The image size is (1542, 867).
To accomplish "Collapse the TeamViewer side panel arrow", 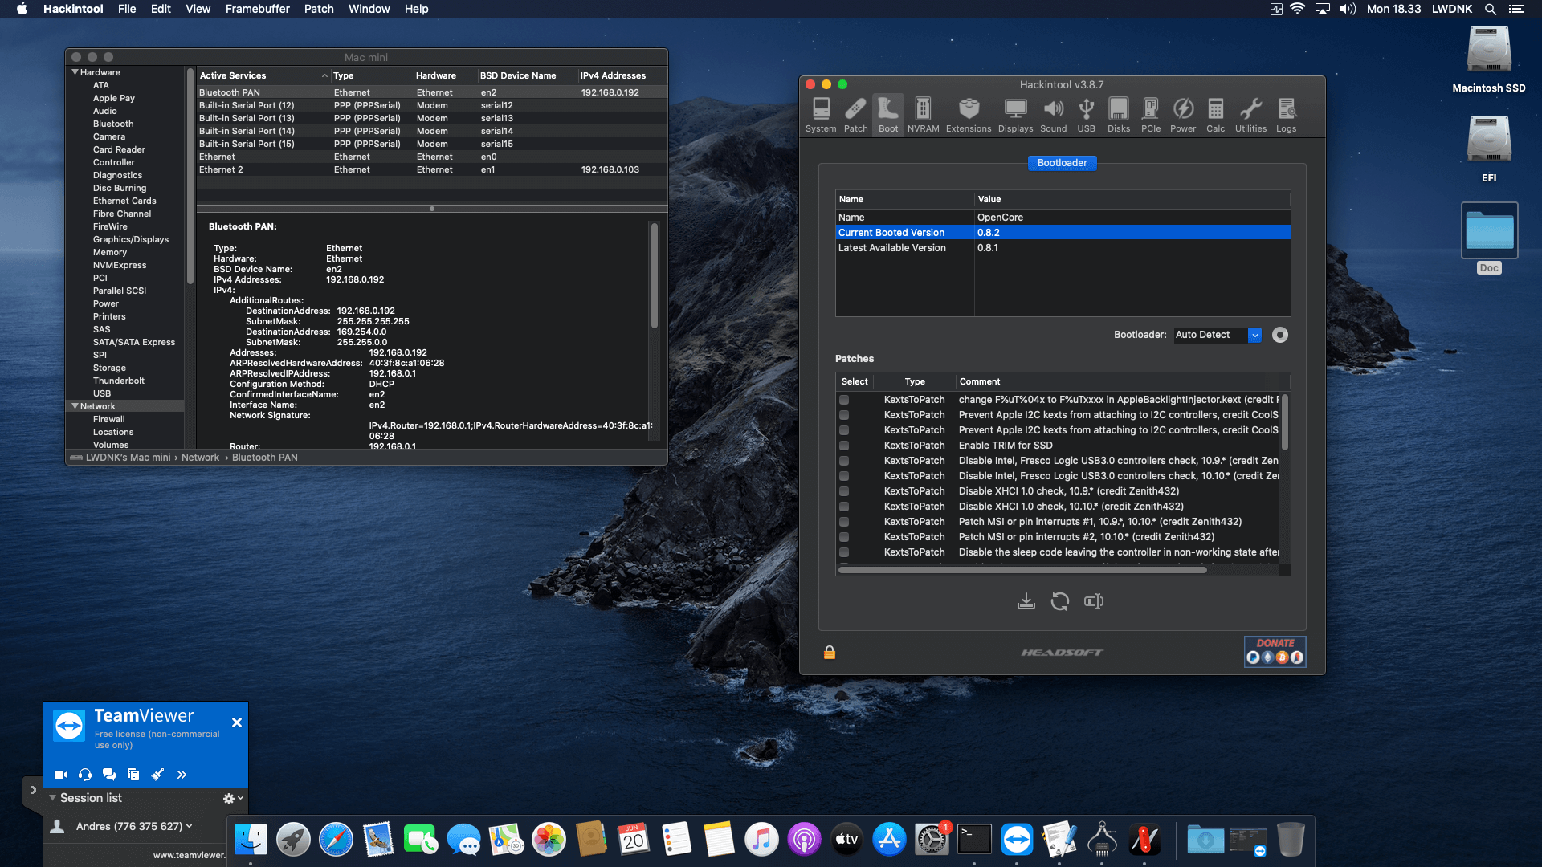I will pyautogui.click(x=33, y=790).
